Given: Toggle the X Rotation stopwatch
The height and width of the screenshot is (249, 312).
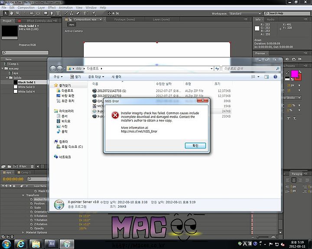Looking at the screenshot, I should (32, 216).
